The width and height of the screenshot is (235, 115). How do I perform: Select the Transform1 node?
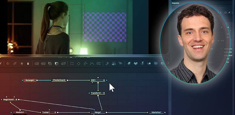pos(98,93)
